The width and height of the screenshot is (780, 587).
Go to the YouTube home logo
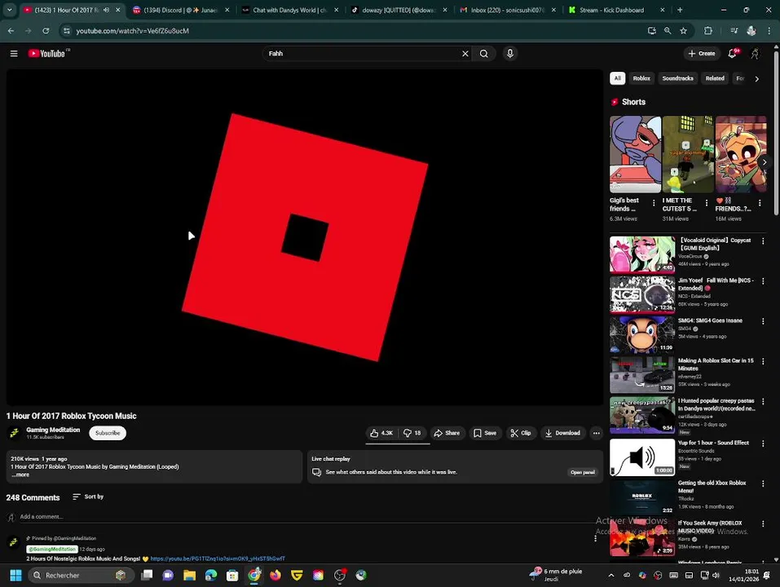48,53
